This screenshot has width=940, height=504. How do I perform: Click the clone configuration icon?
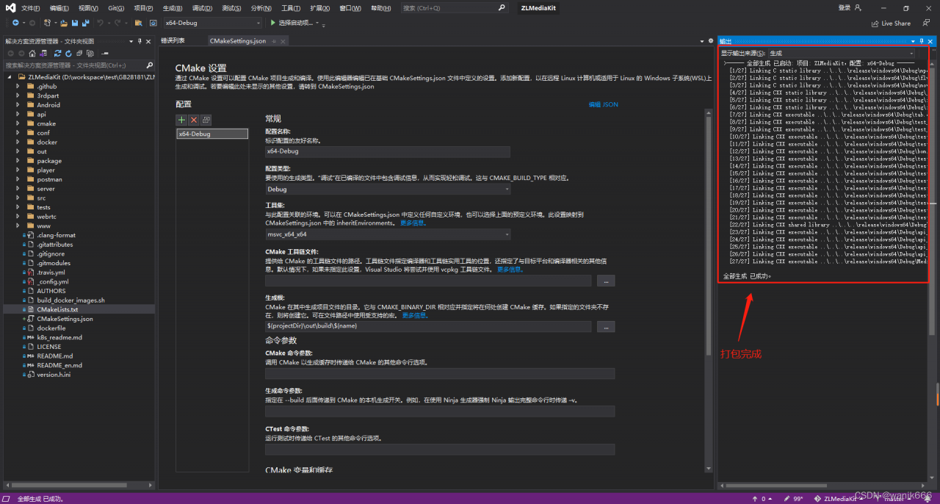coord(206,120)
